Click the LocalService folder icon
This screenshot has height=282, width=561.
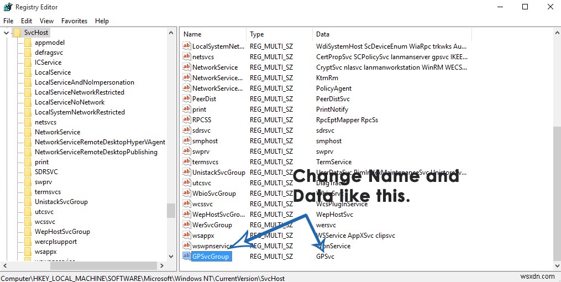[28, 72]
